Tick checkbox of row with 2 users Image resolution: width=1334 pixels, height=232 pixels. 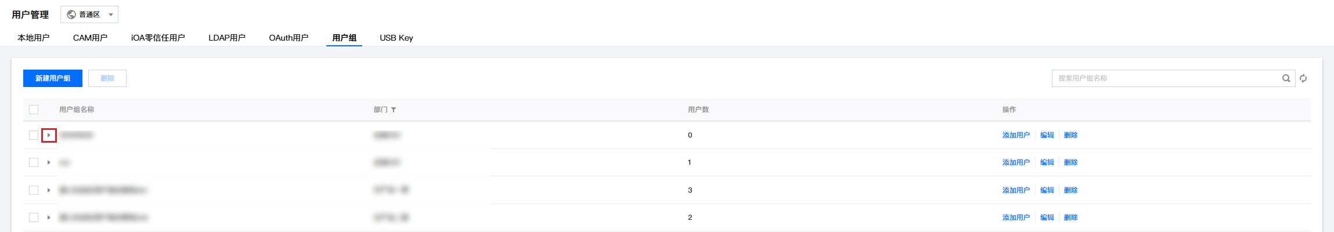tap(34, 217)
